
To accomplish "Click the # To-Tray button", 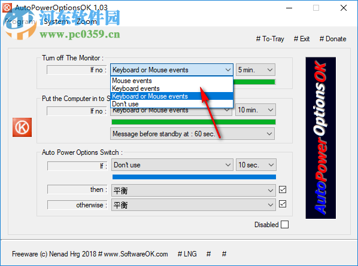I will pyautogui.click(x=270, y=39).
